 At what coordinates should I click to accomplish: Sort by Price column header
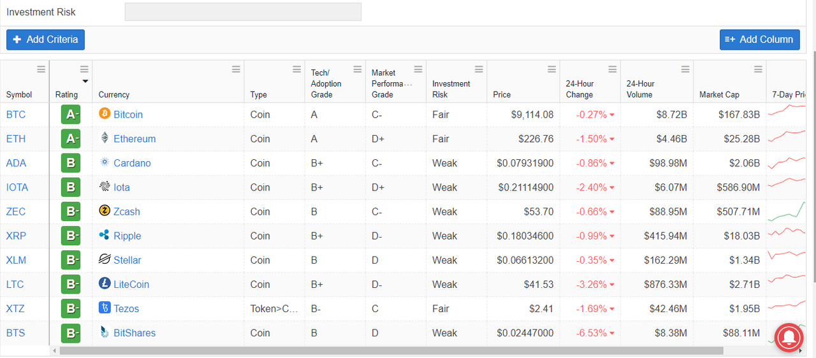[502, 94]
